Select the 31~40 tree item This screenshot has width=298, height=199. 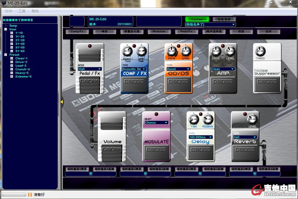[x=20, y=44]
